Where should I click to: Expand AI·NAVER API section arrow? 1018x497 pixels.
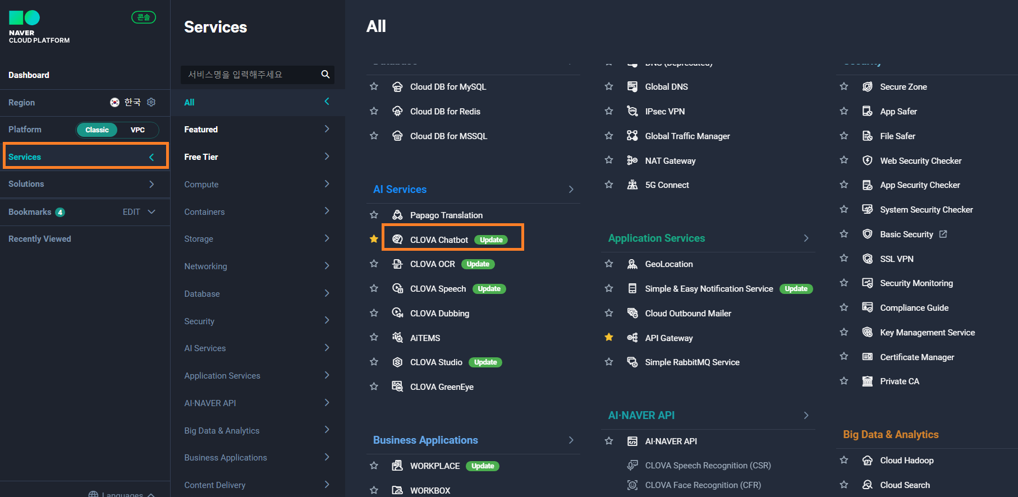[x=806, y=416]
